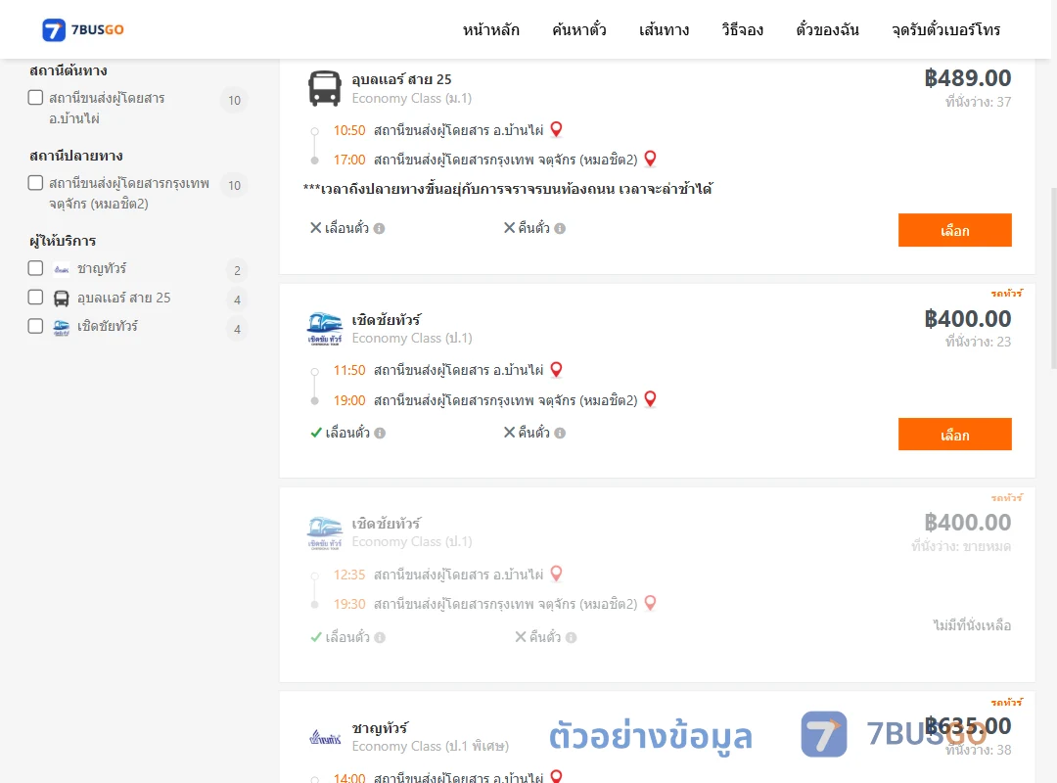Image resolution: width=1057 pixels, height=783 pixels.
Task: Click the เชิดชัยทัวร์ logo in operator filters
Action: [62, 328]
